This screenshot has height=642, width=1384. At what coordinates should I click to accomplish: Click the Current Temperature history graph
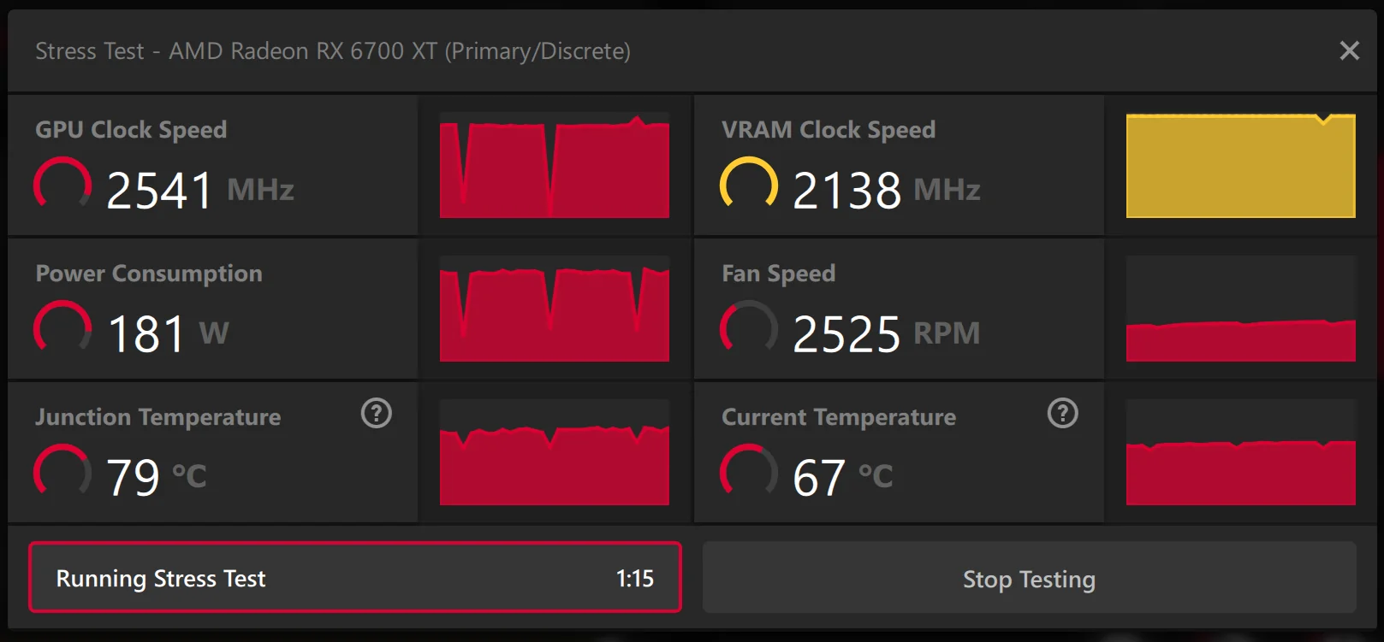pyautogui.click(x=1240, y=454)
